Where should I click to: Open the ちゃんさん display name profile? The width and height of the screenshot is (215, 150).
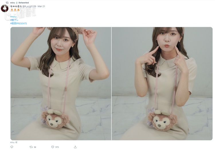click(16, 6)
